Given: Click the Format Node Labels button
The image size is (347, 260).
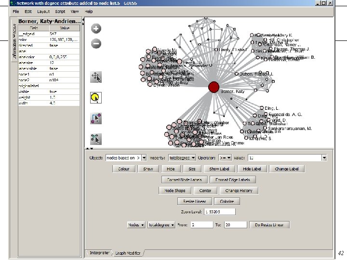Looking at the screenshot, I should (x=184, y=180).
